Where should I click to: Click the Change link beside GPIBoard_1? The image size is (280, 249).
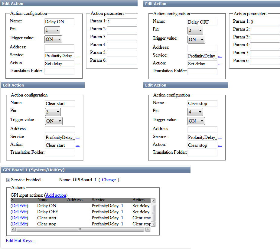pos(109,180)
